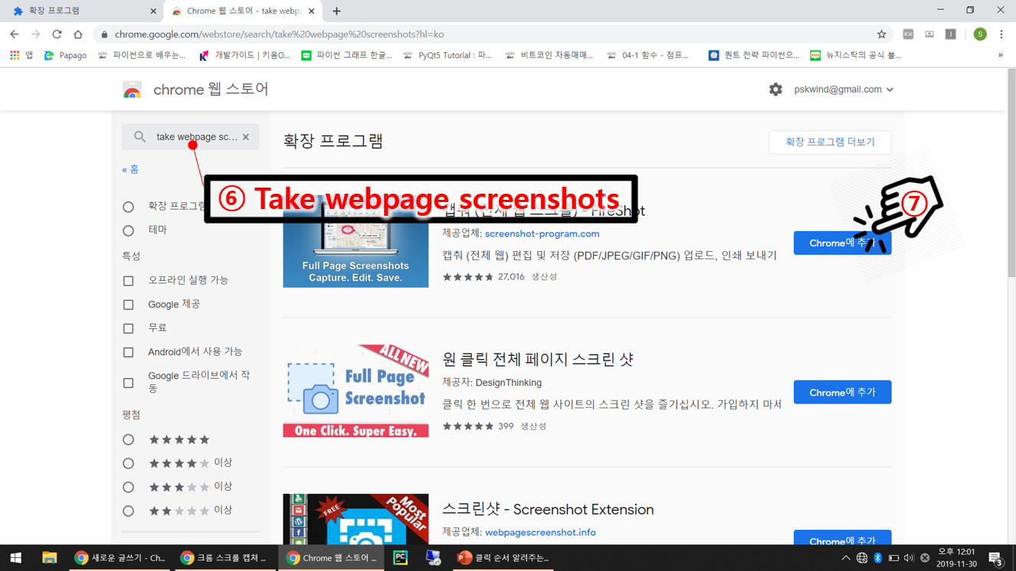Click the address bar URL
The width and height of the screenshot is (1016, 571).
(x=279, y=34)
